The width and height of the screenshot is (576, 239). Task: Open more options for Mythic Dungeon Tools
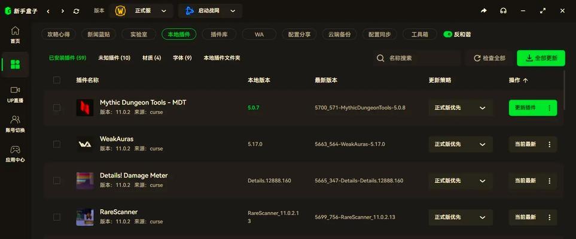point(550,108)
